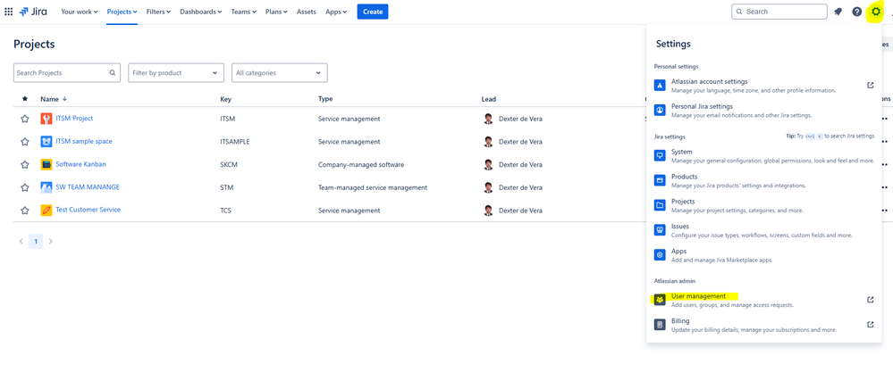Expand the Filters menu
Screen dimensions: 893x372
click(159, 12)
